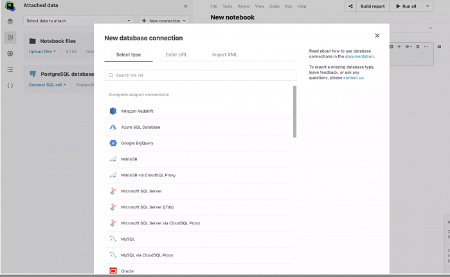The image size is (450, 277).
Task: Select Azure SQL Database connection type
Action: [x=199, y=127]
